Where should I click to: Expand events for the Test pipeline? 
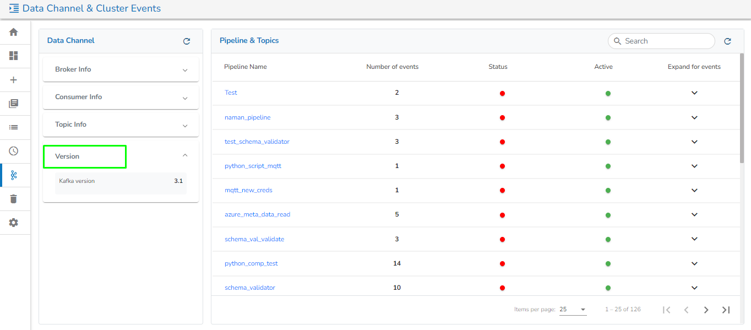(x=694, y=93)
